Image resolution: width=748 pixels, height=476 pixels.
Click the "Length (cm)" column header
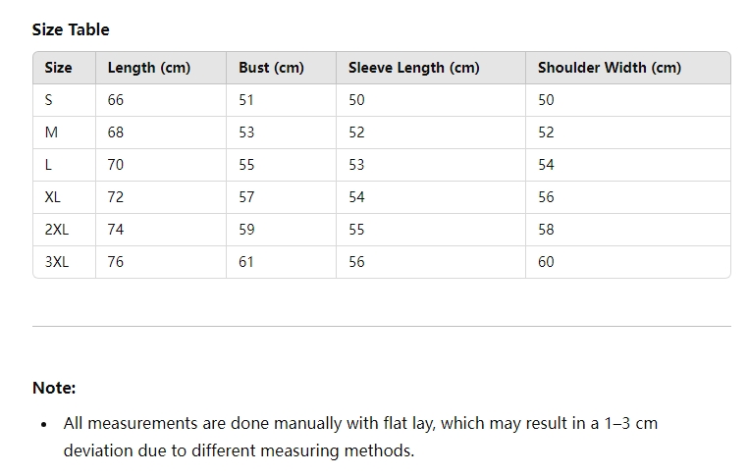[149, 68]
